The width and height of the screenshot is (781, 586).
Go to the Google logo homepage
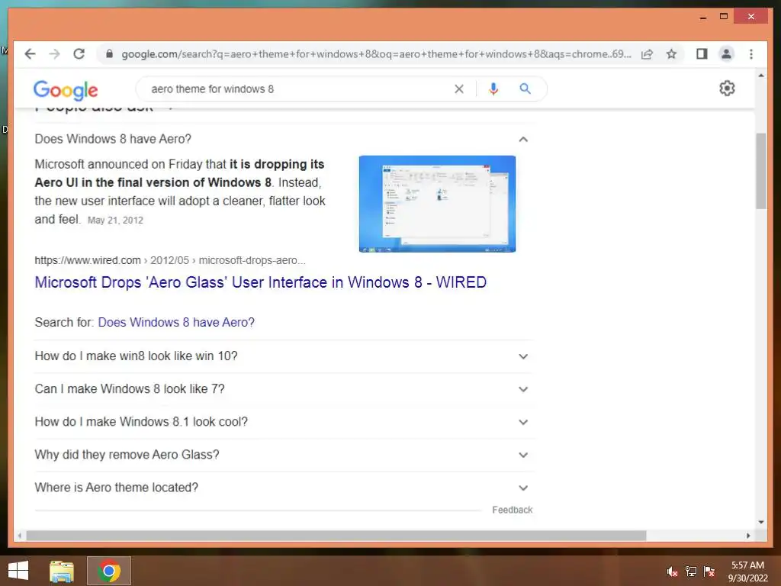pyautogui.click(x=66, y=90)
